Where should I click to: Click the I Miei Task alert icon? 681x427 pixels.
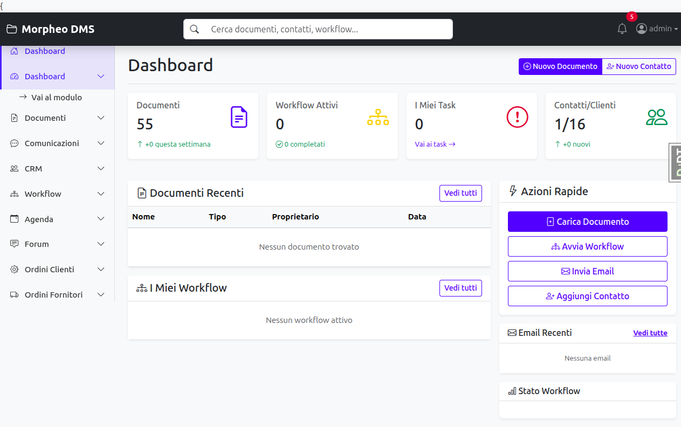coord(517,117)
